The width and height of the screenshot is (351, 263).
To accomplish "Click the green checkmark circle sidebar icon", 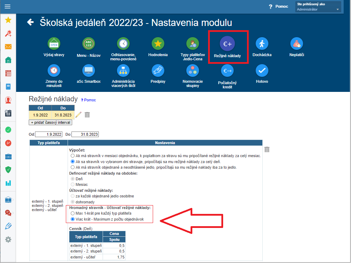I will click(8, 130).
